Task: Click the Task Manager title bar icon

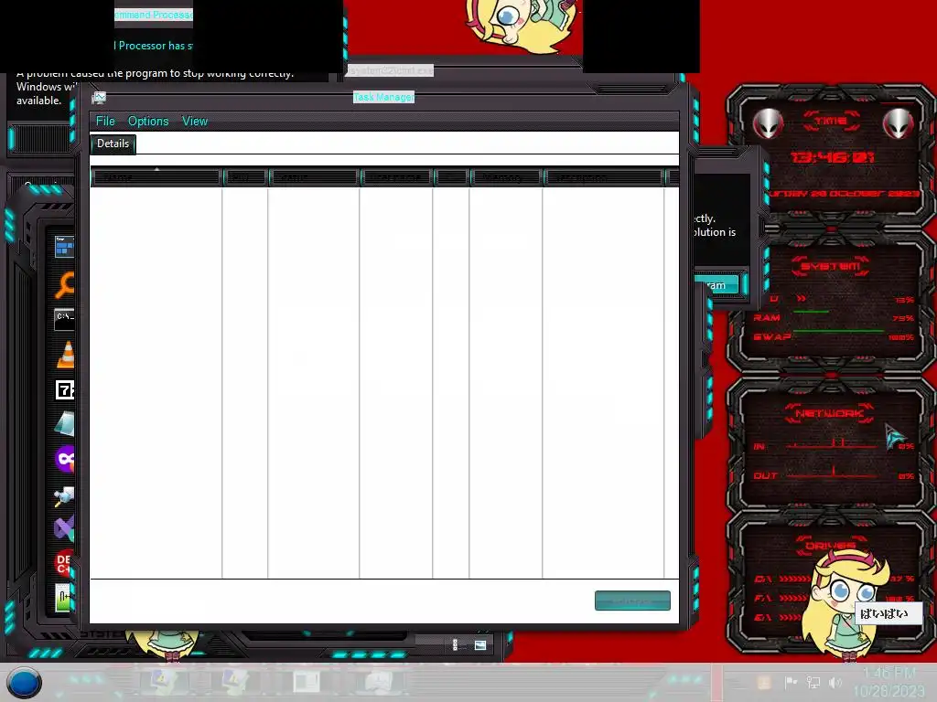Action: (x=99, y=98)
